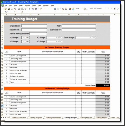
Task: Click the Save icon in toolbar
Action: click(9, 9)
